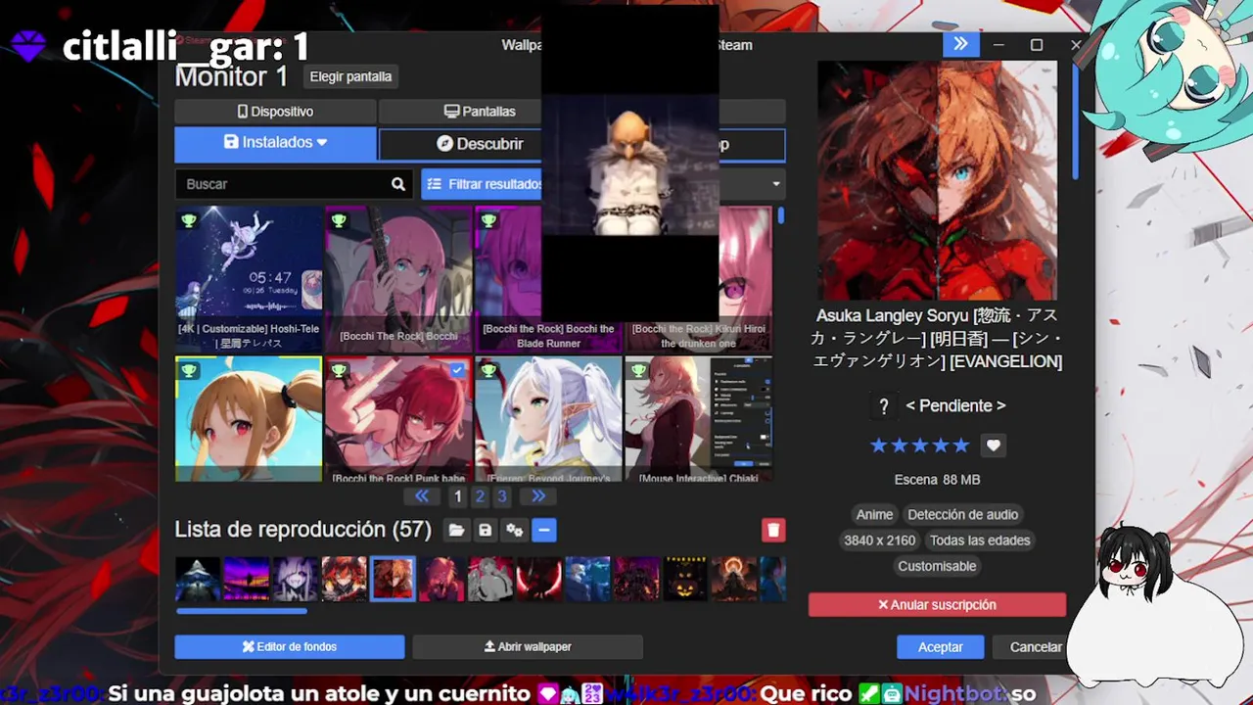Image resolution: width=1253 pixels, height=705 pixels.
Task: Click the playlist horizontal blue scrollbar
Action: click(241, 611)
